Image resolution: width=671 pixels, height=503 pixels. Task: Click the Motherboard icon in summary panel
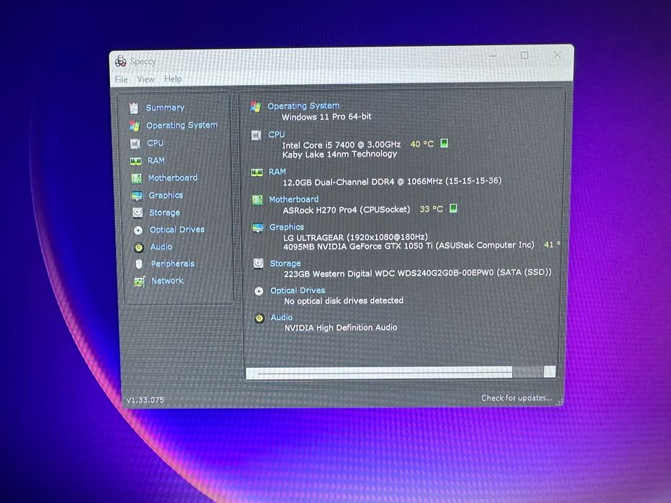point(257,200)
